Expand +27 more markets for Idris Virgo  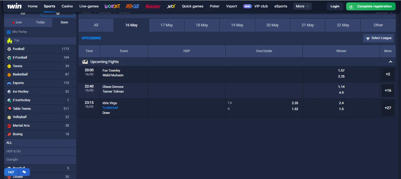(388, 108)
